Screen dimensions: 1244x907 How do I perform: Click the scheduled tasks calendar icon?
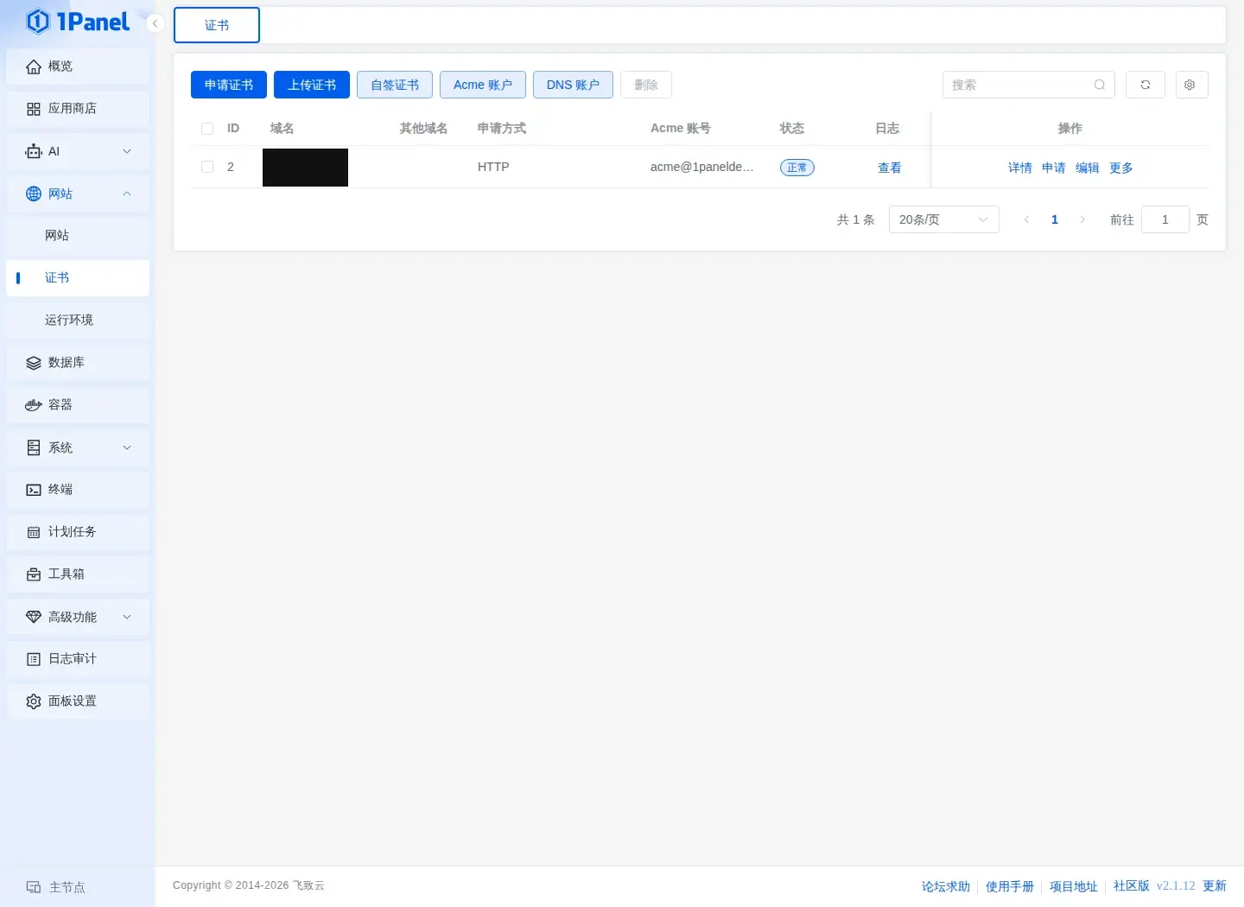(34, 532)
